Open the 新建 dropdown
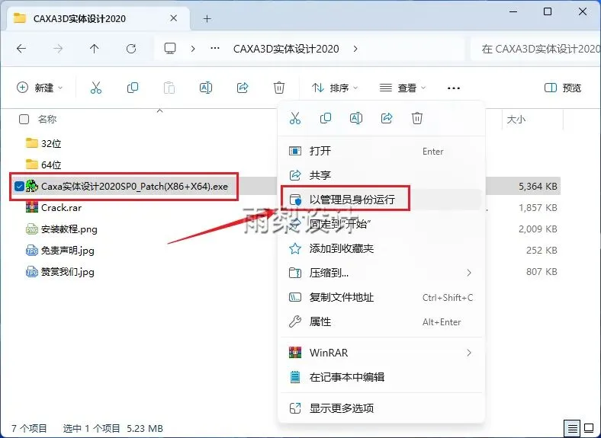601x438 pixels. coord(40,88)
